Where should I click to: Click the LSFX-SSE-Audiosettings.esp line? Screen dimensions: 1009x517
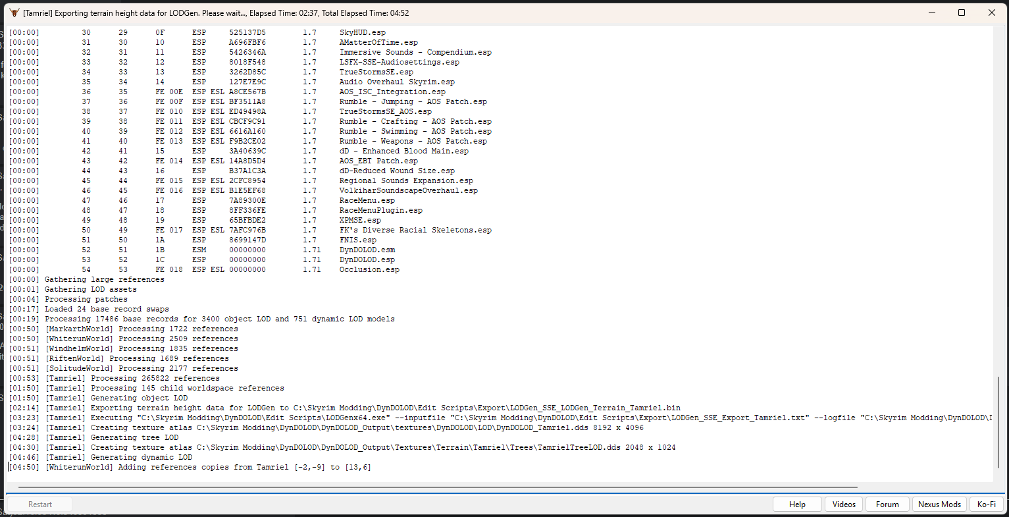pyautogui.click(x=400, y=62)
